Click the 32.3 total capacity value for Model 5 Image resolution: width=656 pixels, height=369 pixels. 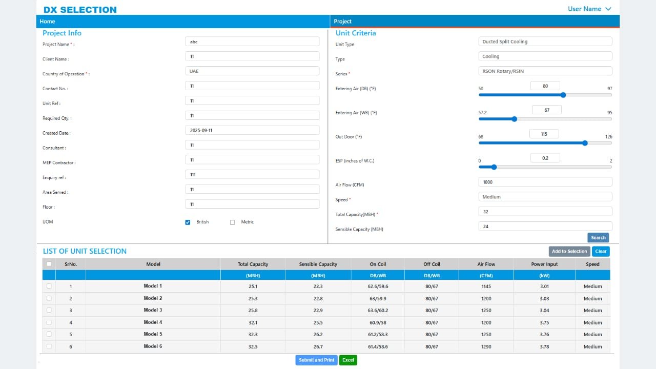(253, 335)
